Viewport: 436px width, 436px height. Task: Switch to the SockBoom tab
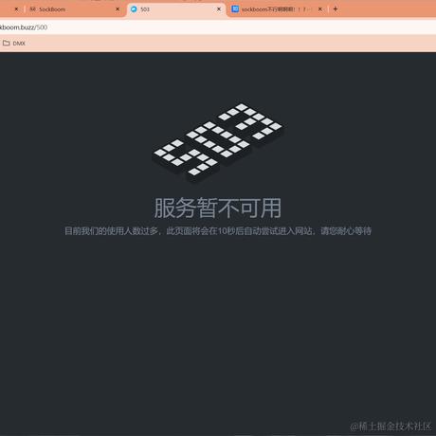click(74, 9)
